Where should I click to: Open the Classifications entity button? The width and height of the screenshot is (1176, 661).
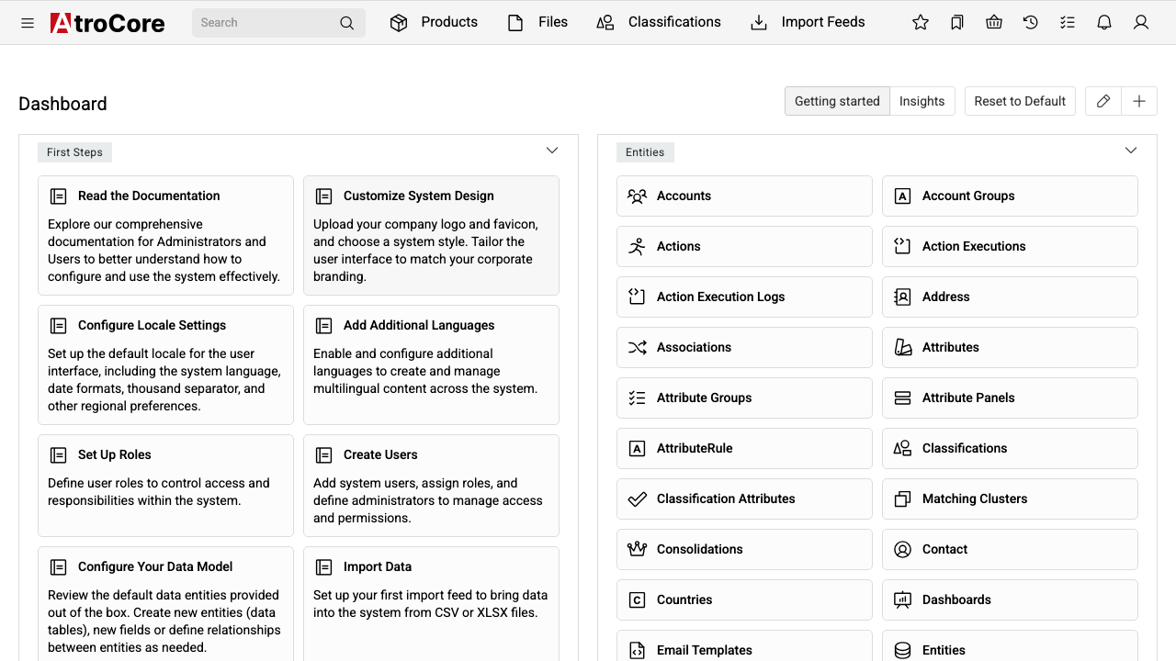coord(1010,449)
